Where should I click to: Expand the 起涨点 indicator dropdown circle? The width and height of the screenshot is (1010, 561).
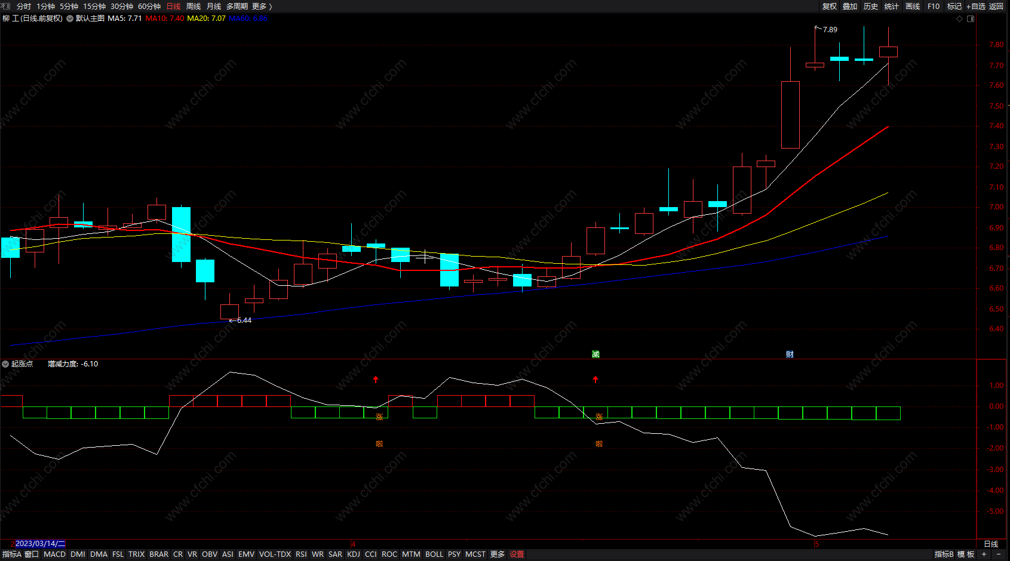click(5, 364)
